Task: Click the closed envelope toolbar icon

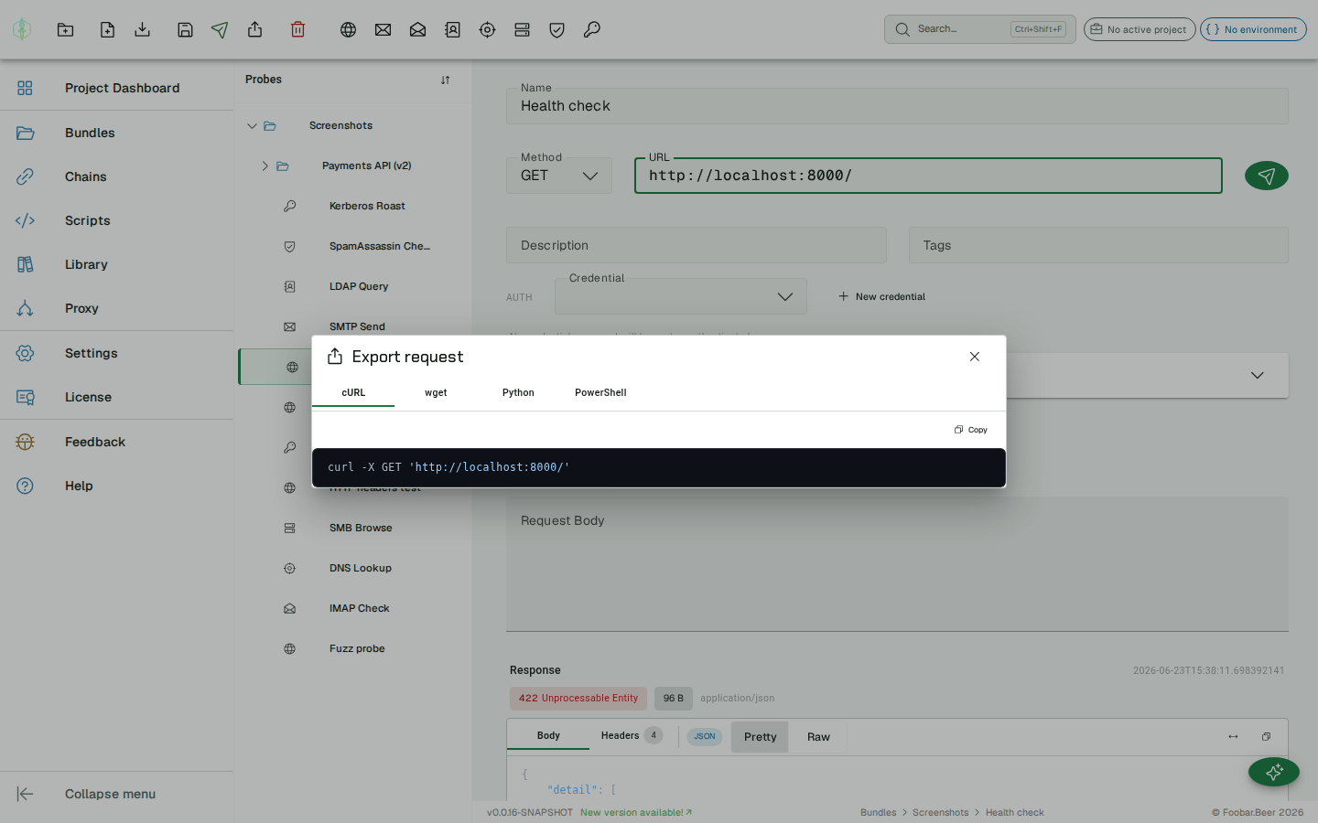Action: click(383, 29)
